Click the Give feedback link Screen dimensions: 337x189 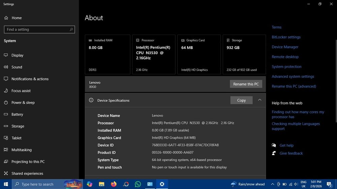click(291, 153)
